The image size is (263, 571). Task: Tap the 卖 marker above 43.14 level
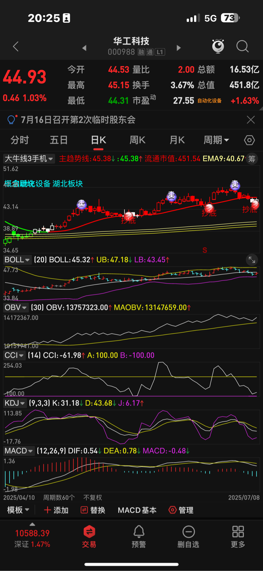tap(82, 204)
